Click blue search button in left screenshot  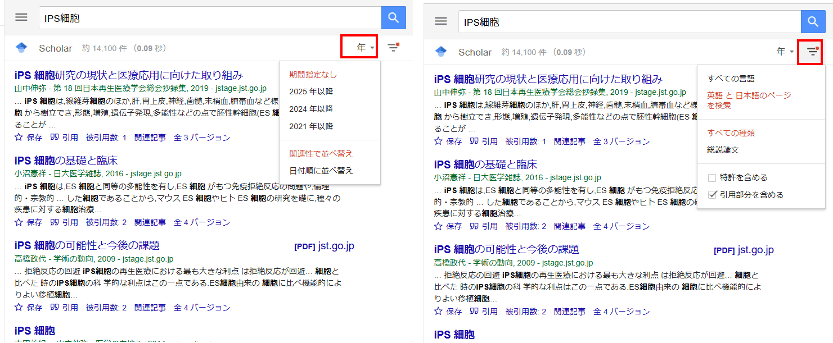click(394, 18)
